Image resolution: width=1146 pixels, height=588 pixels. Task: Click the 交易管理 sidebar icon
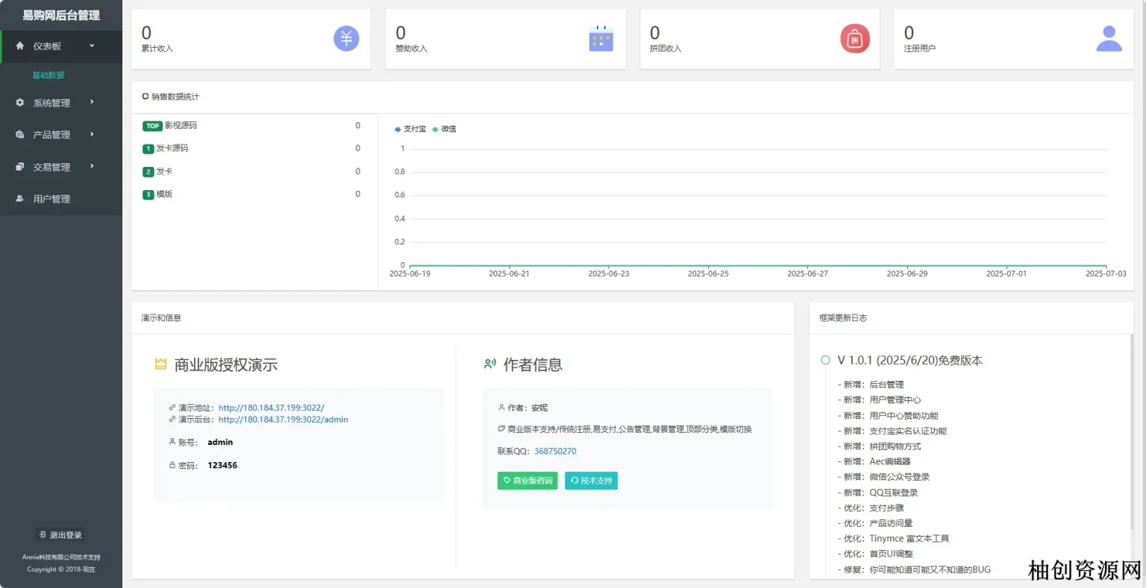point(20,167)
